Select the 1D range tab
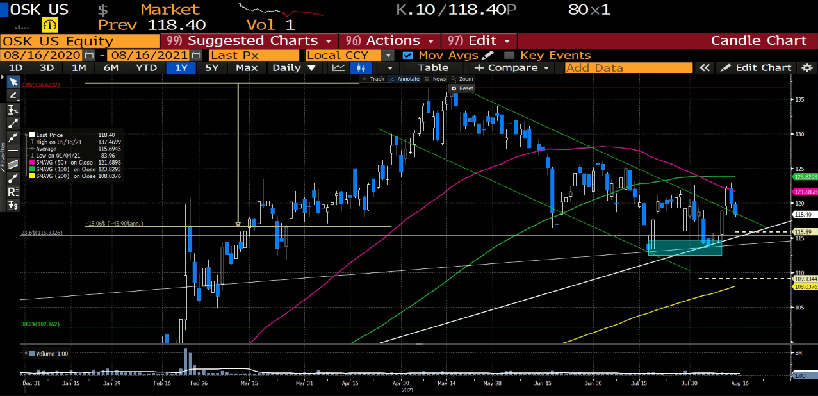 point(15,68)
